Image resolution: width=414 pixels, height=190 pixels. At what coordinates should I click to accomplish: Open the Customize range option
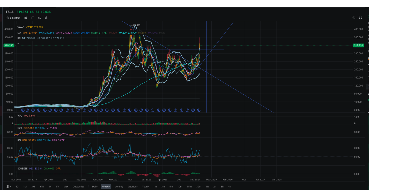[x=78, y=187]
